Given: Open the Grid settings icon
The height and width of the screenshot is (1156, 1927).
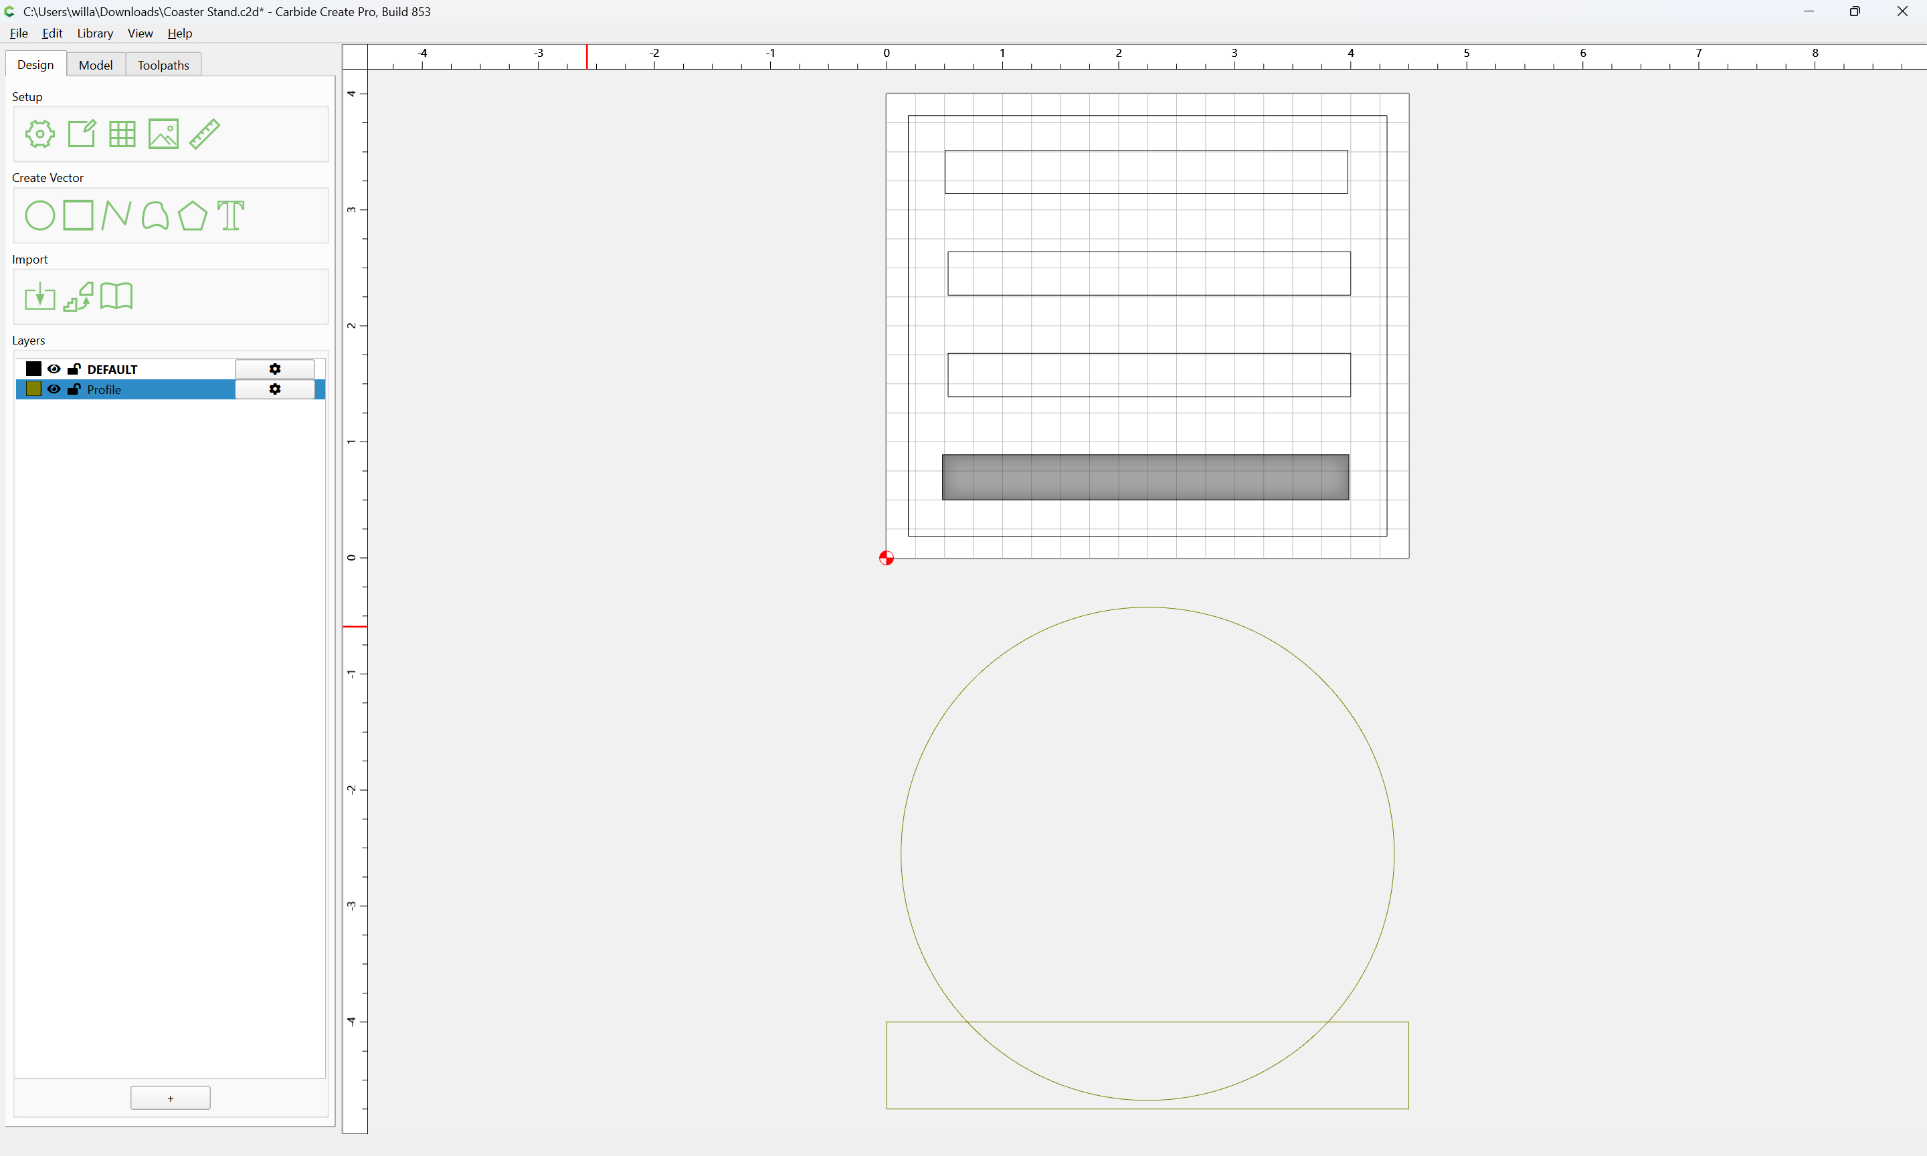Looking at the screenshot, I should (122, 134).
